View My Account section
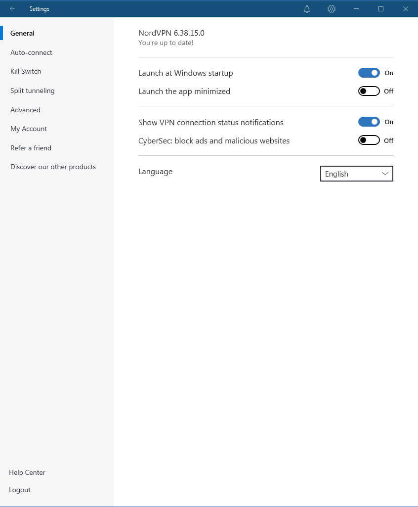Screen dimensions: 418x507 [x=29, y=129]
